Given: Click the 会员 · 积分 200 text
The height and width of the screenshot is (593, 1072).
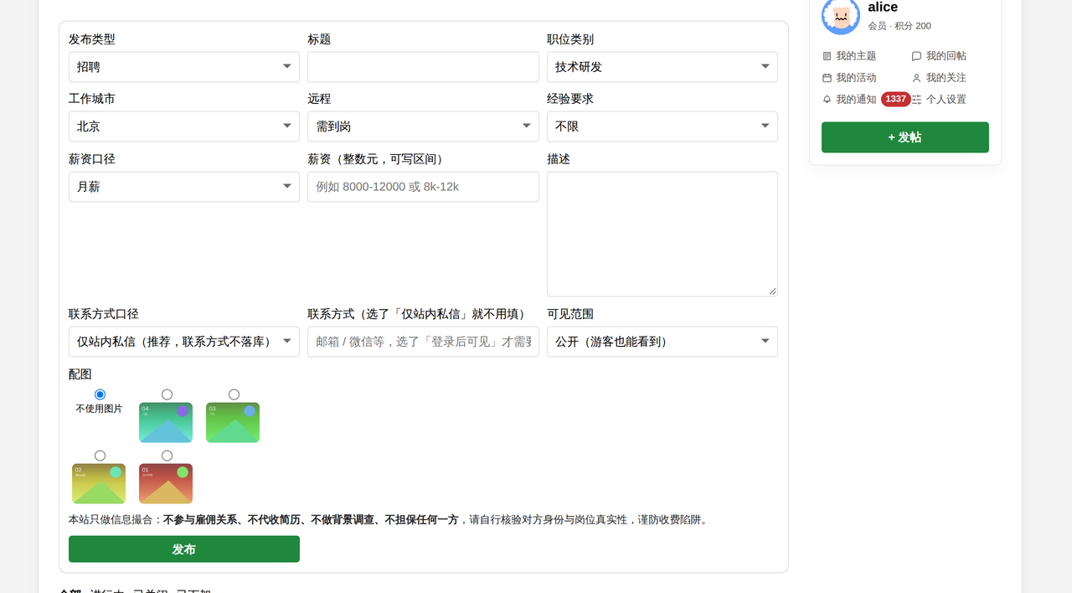Looking at the screenshot, I should pyautogui.click(x=899, y=26).
